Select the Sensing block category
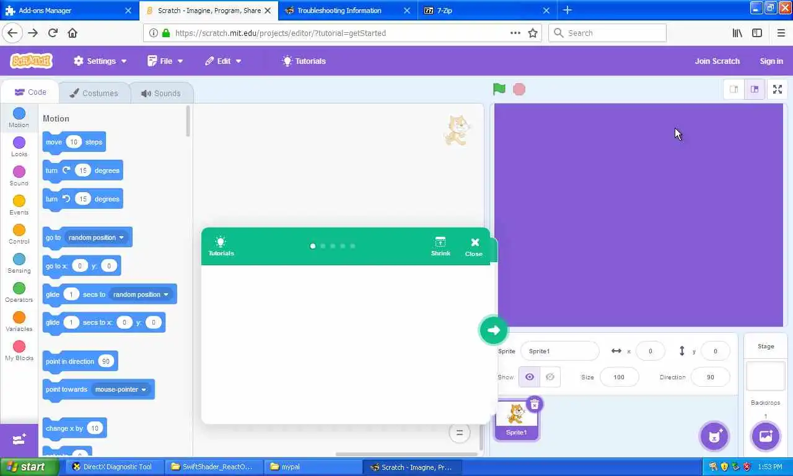Screen dimensions: 793x476 (x=19, y=263)
